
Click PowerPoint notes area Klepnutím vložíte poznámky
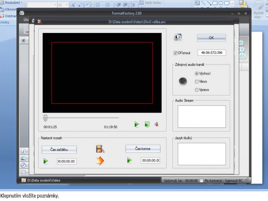(29, 196)
